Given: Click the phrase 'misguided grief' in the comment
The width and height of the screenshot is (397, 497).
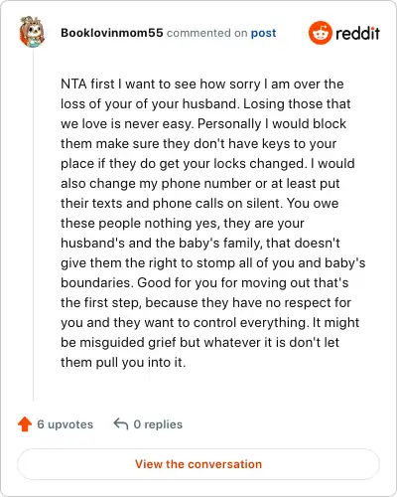Looking at the screenshot, I should (128, 342).
